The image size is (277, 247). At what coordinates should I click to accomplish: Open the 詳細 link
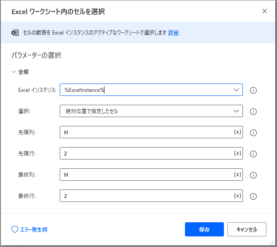click(x=173, y=33)
